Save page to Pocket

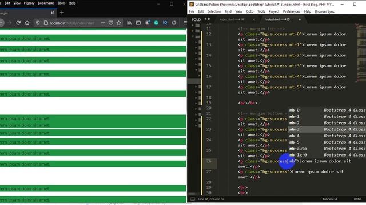pos(111,23)
